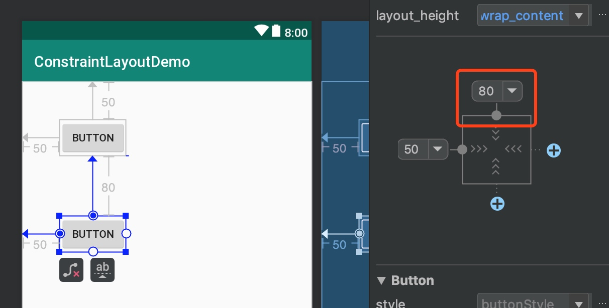The image size is (609, 308).
Task: Click bottom constraint anchor of selected button
Action: (93, 251)
